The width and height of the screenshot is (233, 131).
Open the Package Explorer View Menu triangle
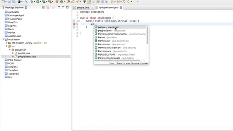[59, 7]
